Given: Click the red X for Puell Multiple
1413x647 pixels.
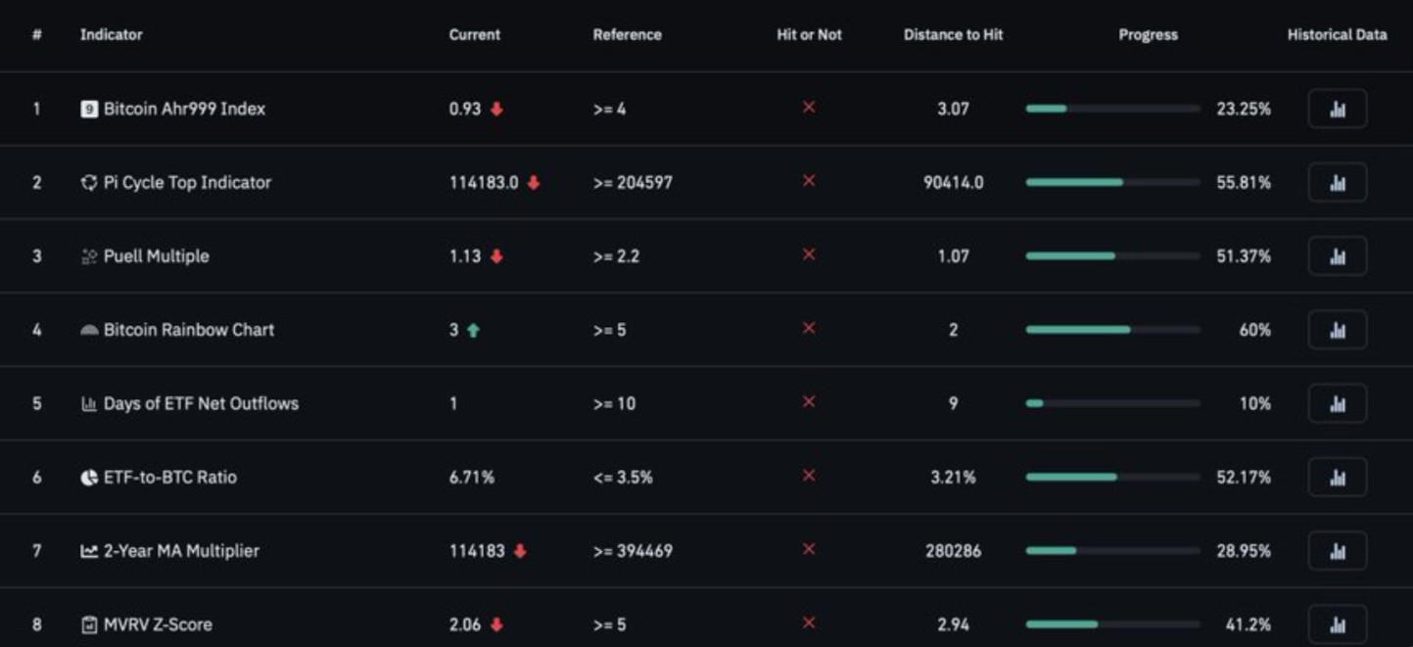Looking at the screenshot, I should coord(809,254).
